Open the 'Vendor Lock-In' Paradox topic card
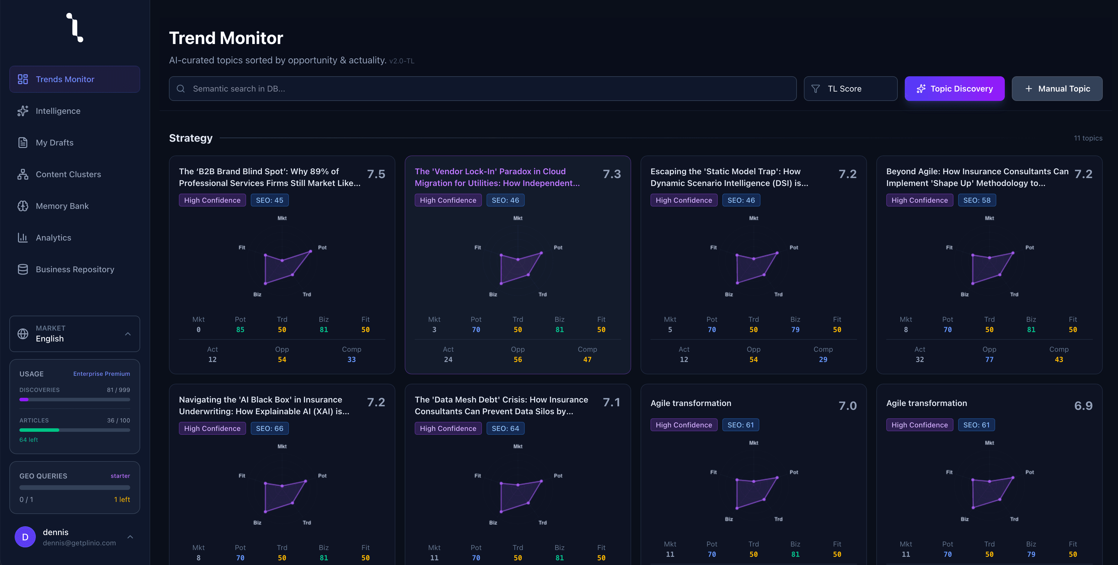 point(497,177)
